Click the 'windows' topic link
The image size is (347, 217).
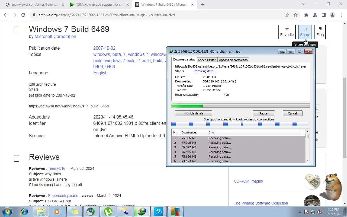(x=102, y=54)
